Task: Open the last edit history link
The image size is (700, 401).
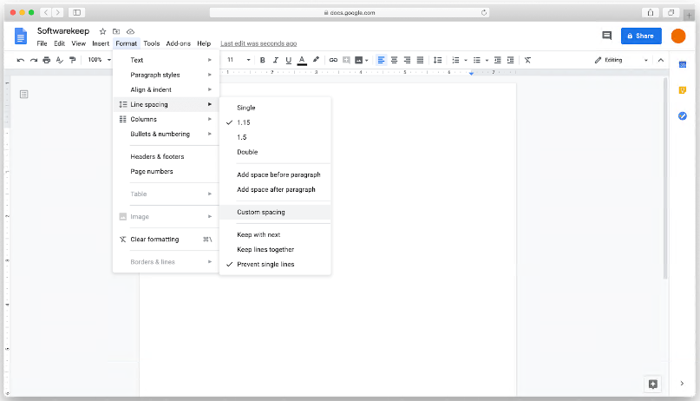Action: 258,43
